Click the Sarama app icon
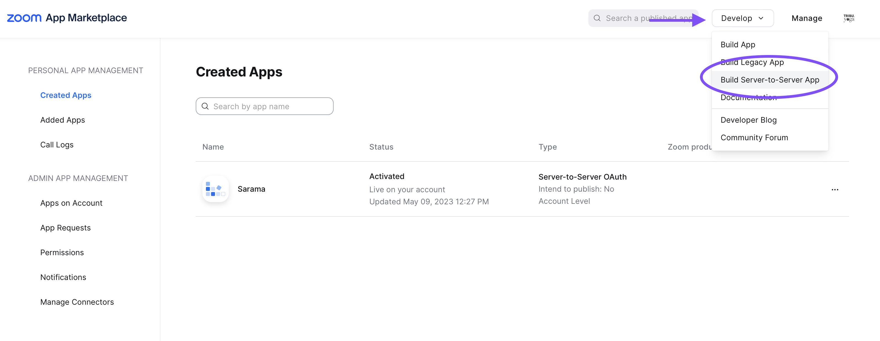The height and width of the screenshot is (341, 880). (216, 189)
